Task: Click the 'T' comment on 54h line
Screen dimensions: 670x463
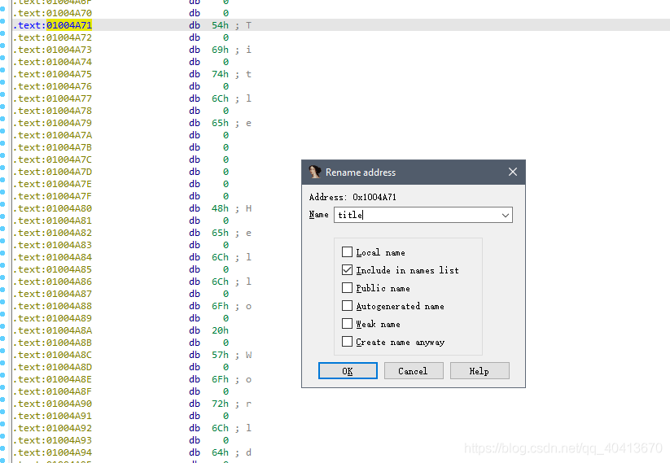Action: [248, 25]
